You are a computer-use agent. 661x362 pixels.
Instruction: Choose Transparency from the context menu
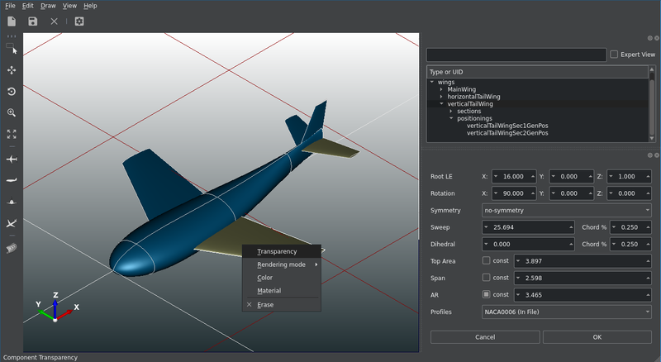(277, 251)
